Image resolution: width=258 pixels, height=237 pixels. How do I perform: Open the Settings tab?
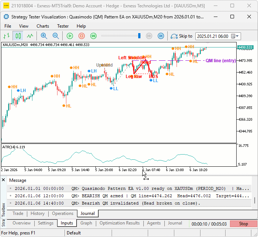(x=46, y=223)
